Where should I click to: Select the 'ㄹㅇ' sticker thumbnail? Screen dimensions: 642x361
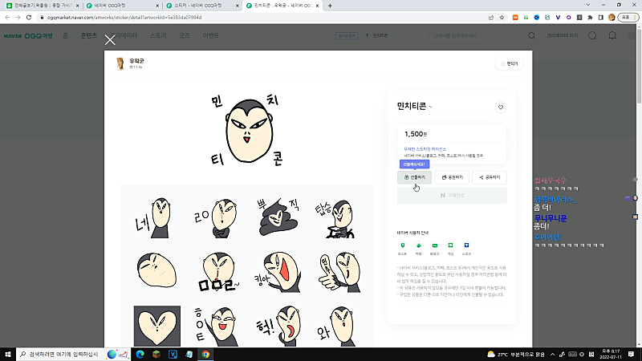216,218
